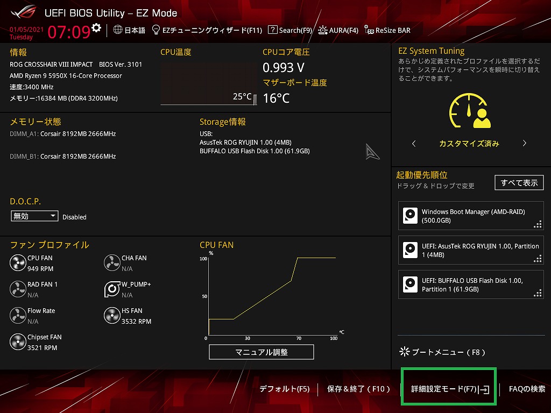
Task: Click DIMM_A1 Corsair 8192MB 2666MHz
Action: click(62, 134)
